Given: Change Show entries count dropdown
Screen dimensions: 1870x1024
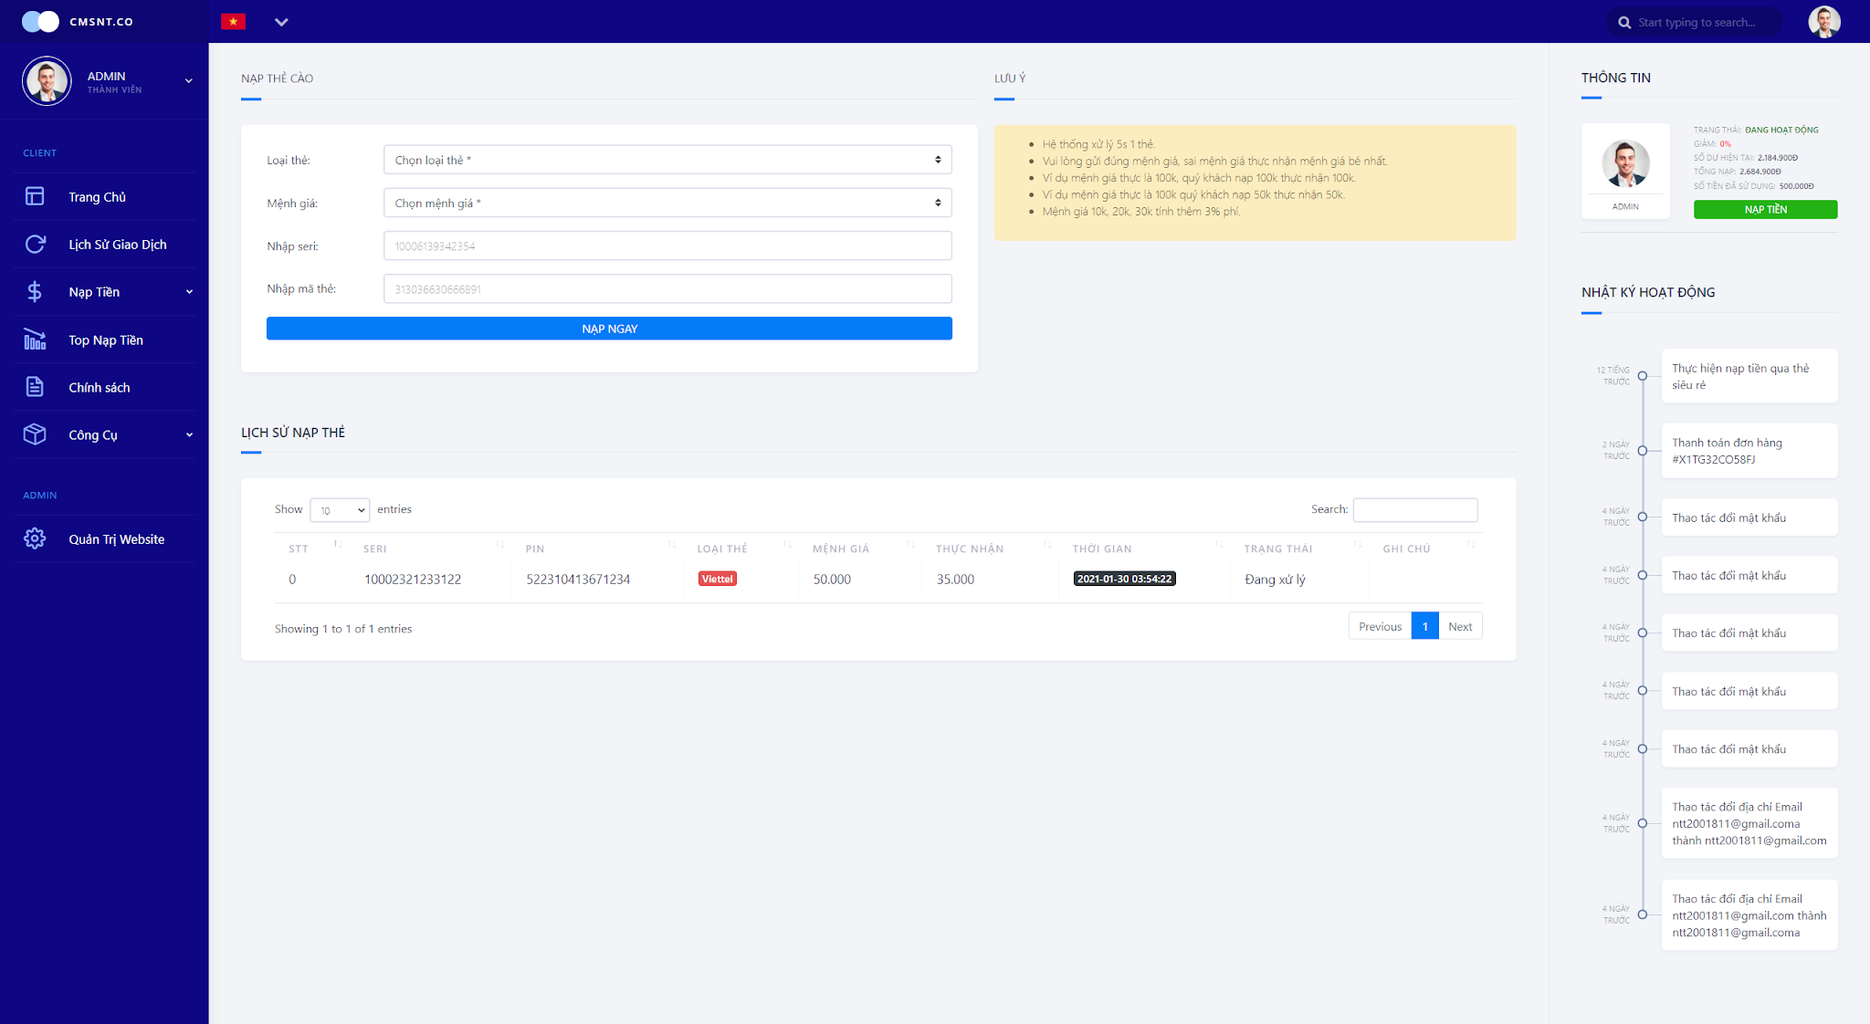Looking at the screenshot, I should 340,510.
